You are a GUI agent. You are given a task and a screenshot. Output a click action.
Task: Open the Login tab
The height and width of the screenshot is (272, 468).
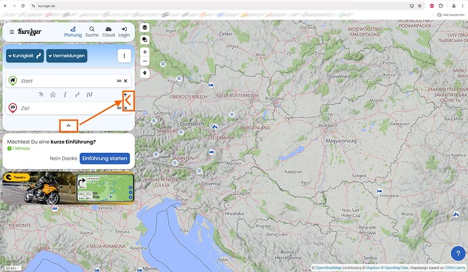pyautogui.click(x=124, y=32)
